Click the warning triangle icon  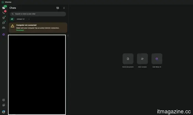coord(12,26)
